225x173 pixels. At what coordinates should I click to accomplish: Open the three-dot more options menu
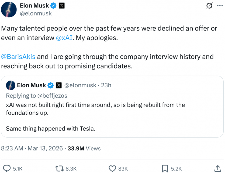(x=220, y=6)
